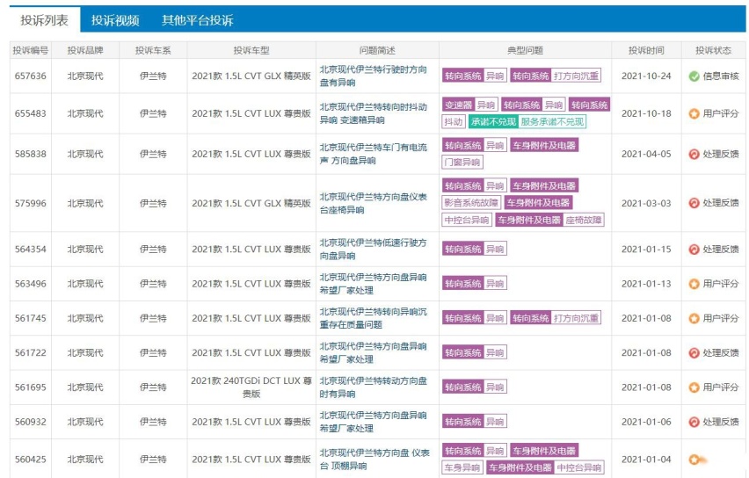Open complaint 北京现代伊兰特行驶时方向盘有异响

click(x=373, y=76)
